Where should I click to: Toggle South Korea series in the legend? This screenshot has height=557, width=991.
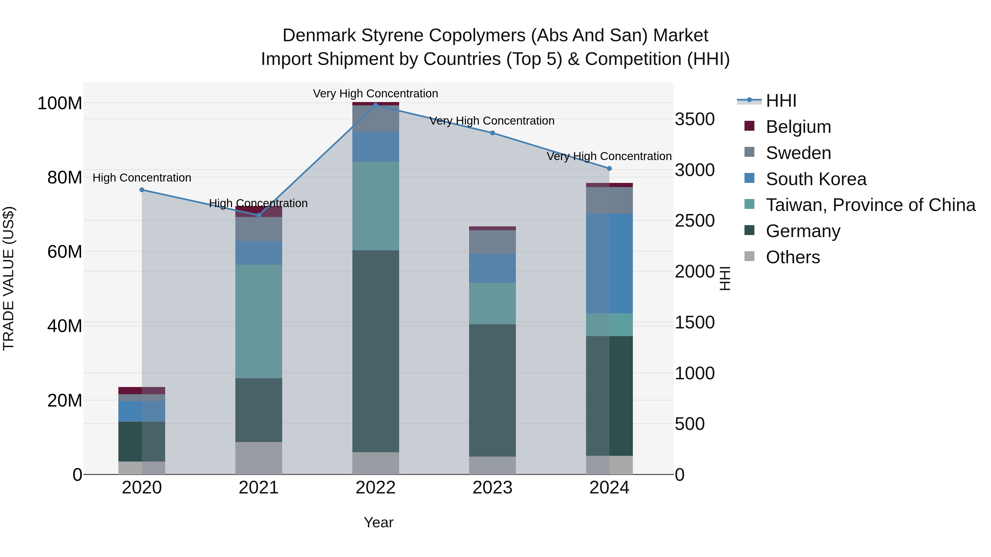click(x=805, y=179)
